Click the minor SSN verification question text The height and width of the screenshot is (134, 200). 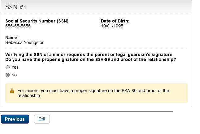pos(89,55)
